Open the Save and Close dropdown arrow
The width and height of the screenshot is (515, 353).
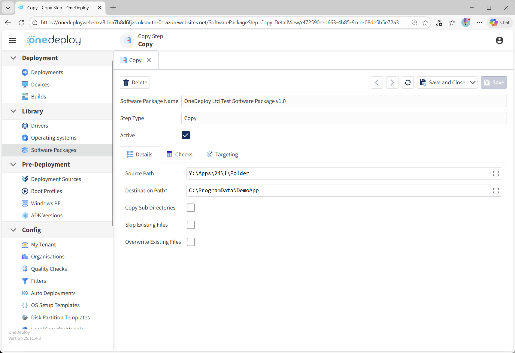(473, 83)
